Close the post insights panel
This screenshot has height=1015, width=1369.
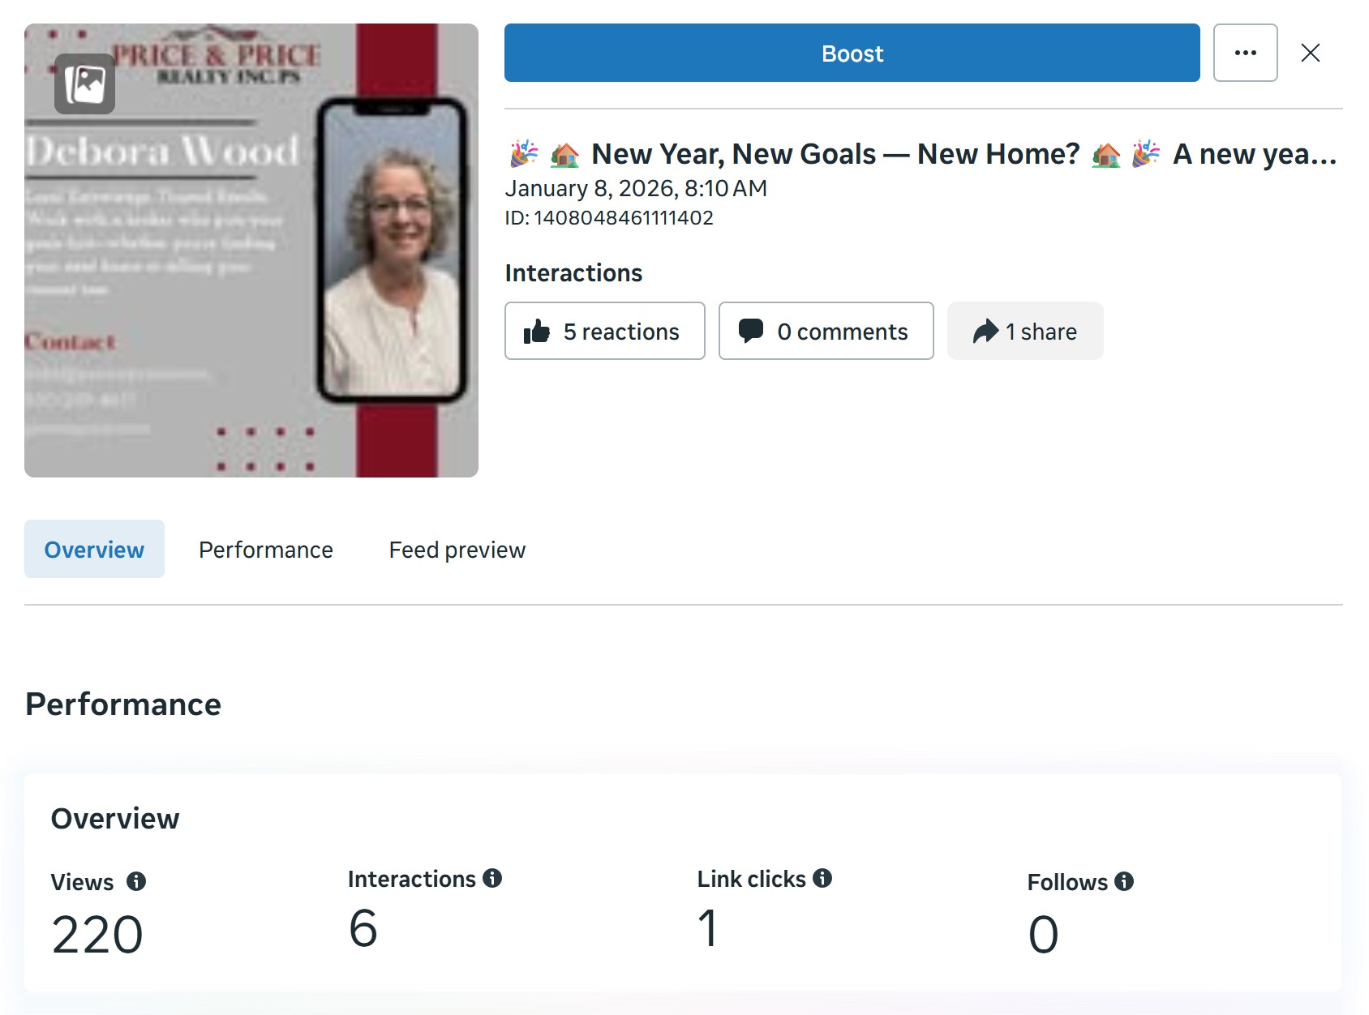[1310, 54]
